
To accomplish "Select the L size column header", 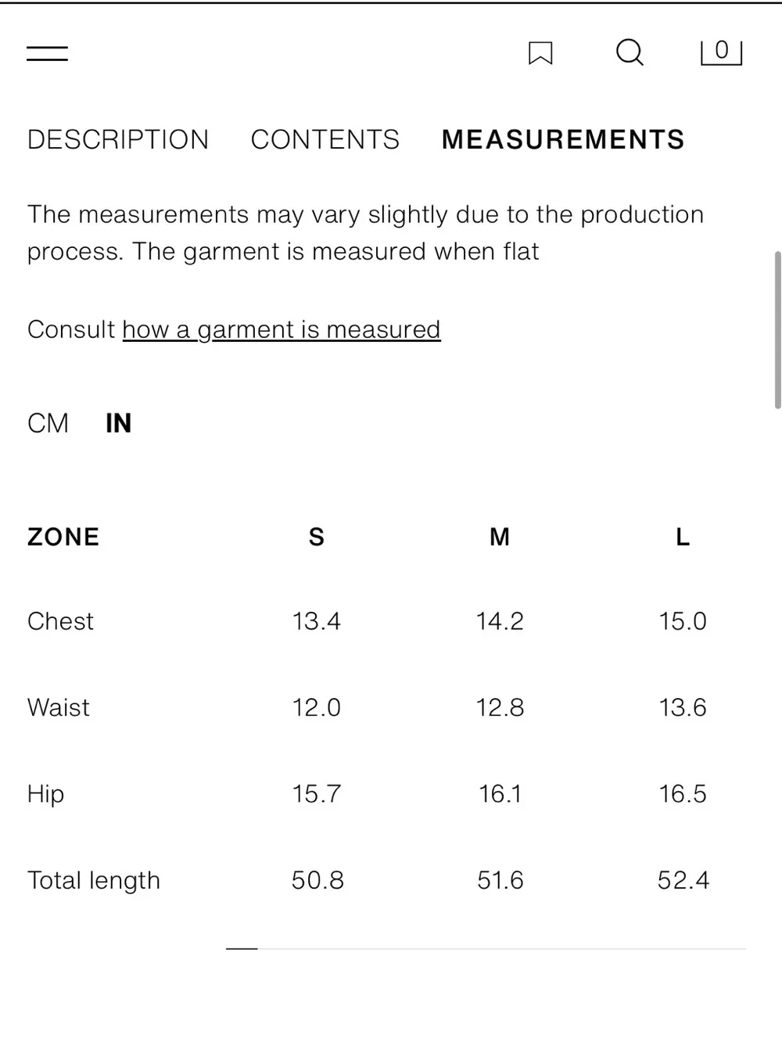I will (683, 537).
